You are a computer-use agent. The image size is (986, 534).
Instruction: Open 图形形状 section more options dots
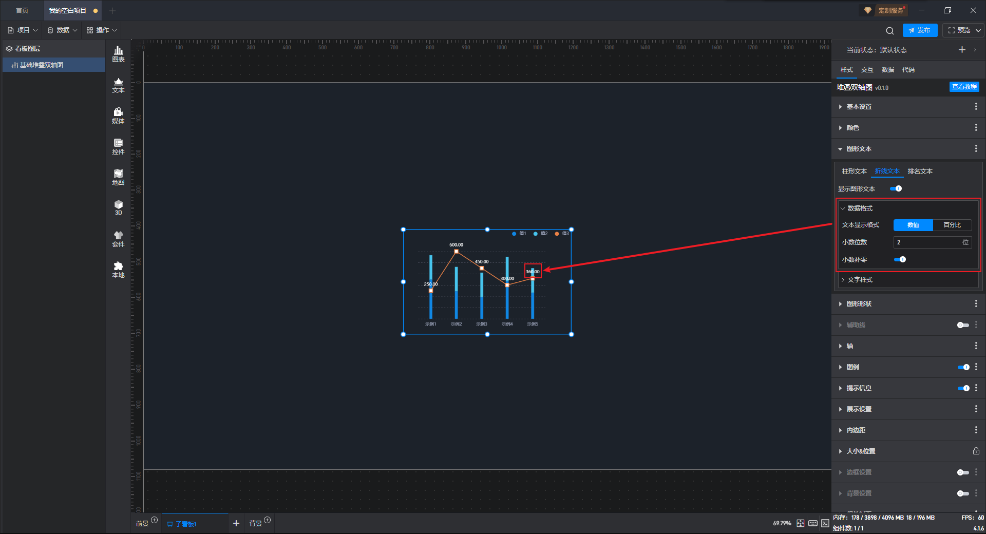976,303
